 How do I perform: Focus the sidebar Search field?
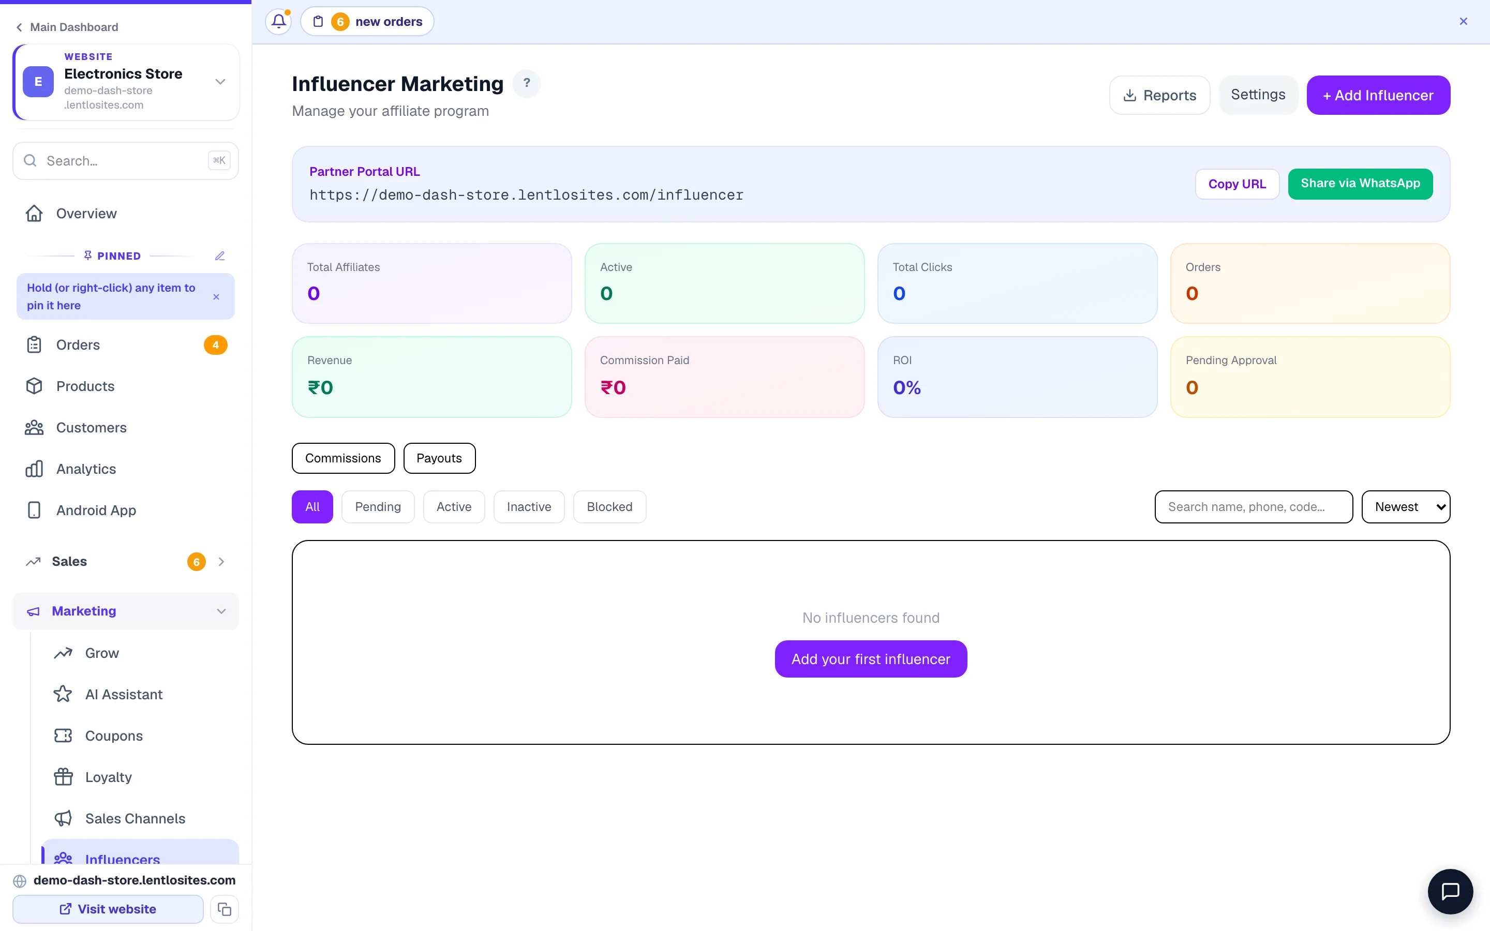click(126, 161)
